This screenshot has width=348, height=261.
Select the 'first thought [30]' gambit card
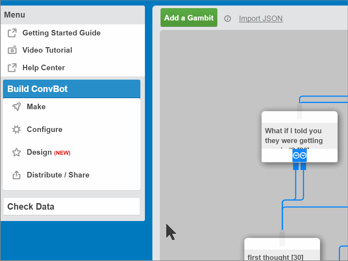[x=282, y=249]
